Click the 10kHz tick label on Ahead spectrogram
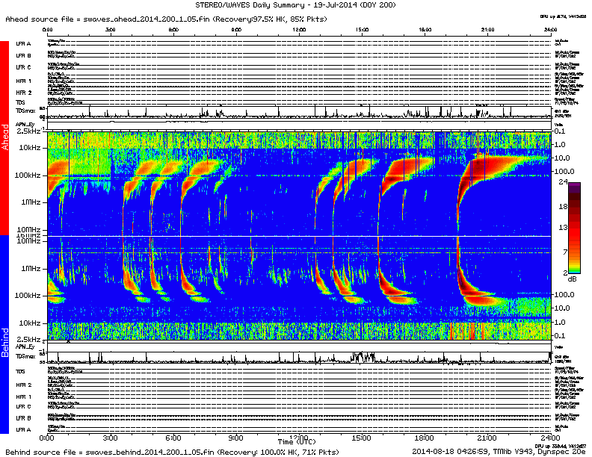Screen dimensions: 592x457 click(x=29, y=148)
